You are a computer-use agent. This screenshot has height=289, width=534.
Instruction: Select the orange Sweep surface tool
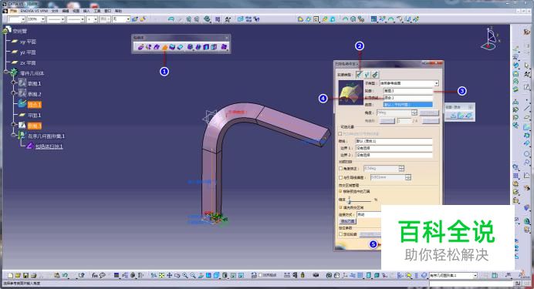click(165, 47)
